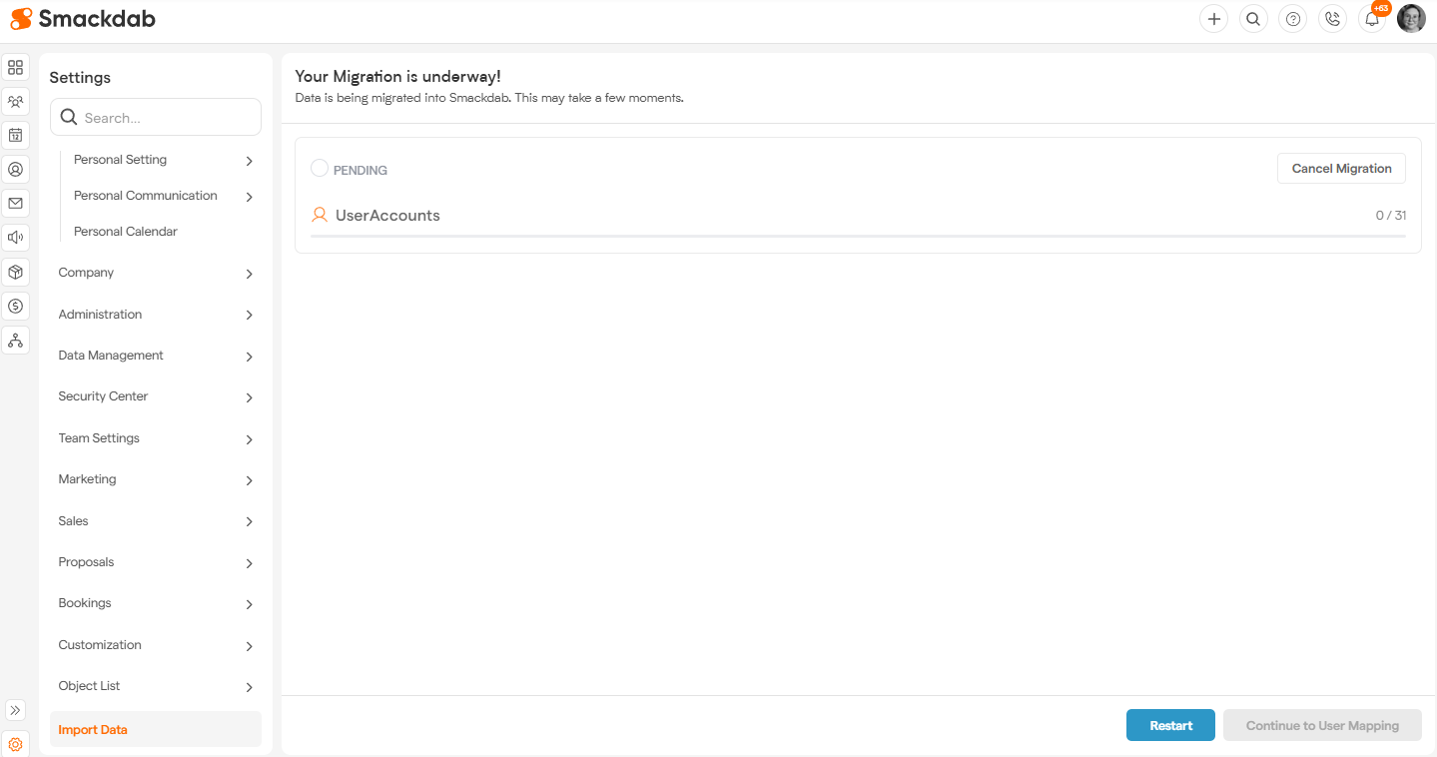
Task: Click the envelope mail icon in sidebar
Action: (x=15, y=203)
